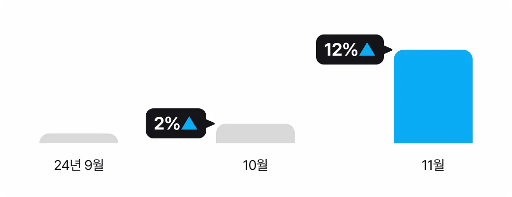
Task: Select the gray 24년 9월 bar
Action: point(79,138)
